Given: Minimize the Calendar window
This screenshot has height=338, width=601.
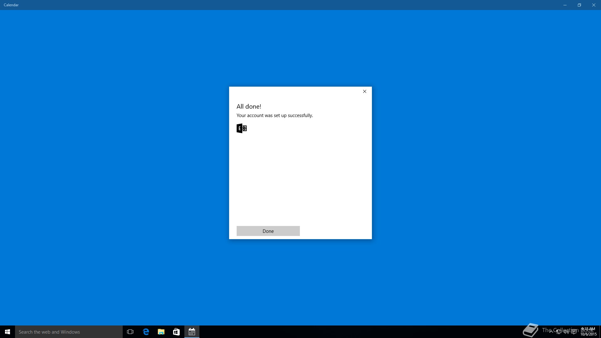Looking at the screenshot, I should point(565,5).
